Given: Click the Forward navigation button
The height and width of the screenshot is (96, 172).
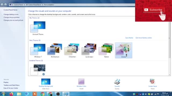Looking at the screenshot, I should 5,5.
